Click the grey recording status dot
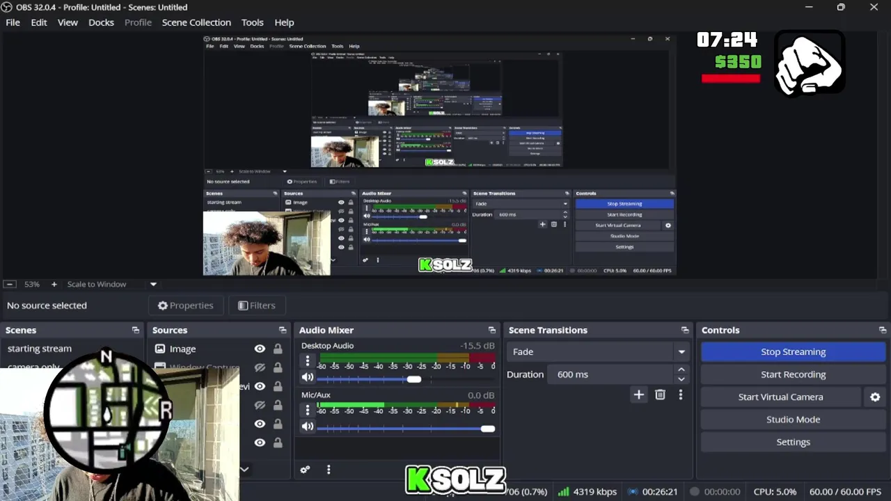Viewport: 891px width, 501px height. point(694,491)
